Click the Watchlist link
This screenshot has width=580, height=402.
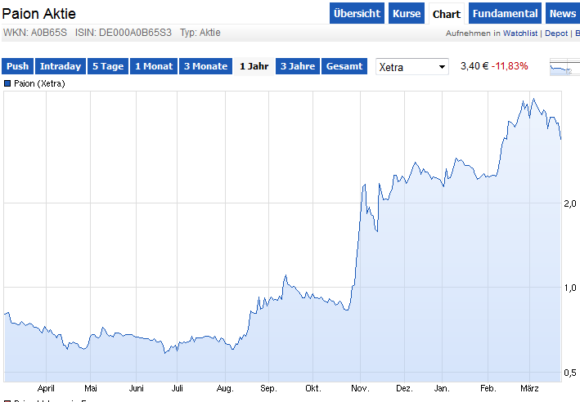coord(520,33)
